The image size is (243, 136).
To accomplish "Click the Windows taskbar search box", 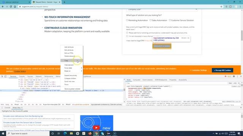I will [x=28, y=133].
